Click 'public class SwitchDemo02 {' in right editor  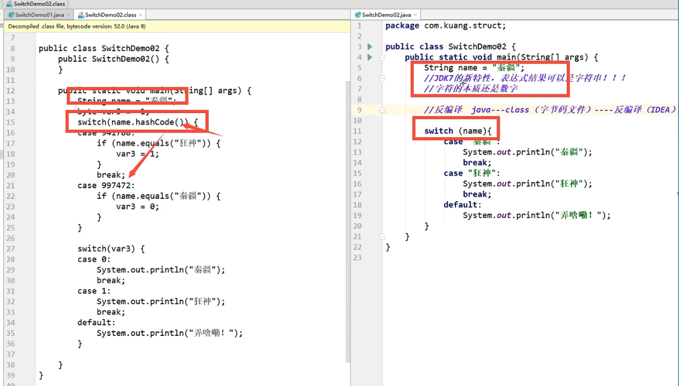pos(451,47)
